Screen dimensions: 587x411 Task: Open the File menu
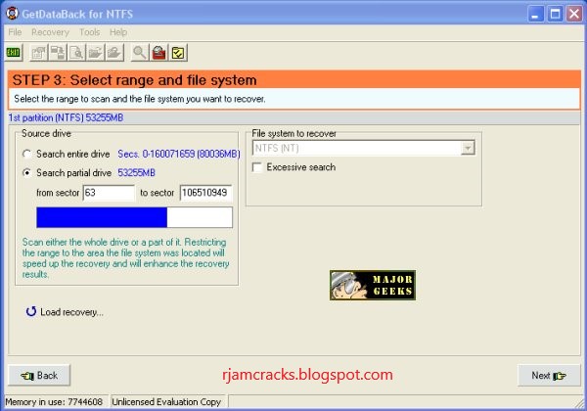tap(15, 32)
